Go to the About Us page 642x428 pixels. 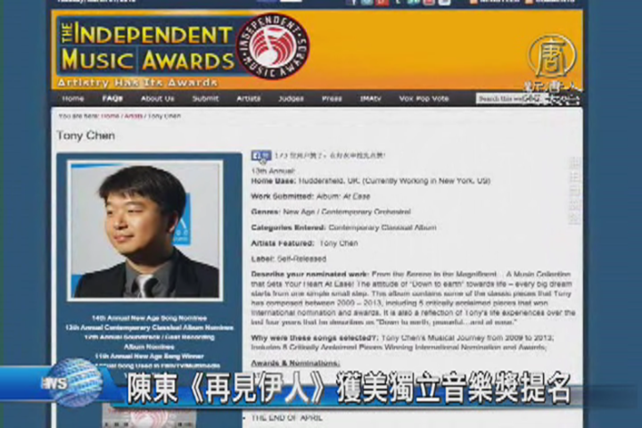[x=157, y=98]
